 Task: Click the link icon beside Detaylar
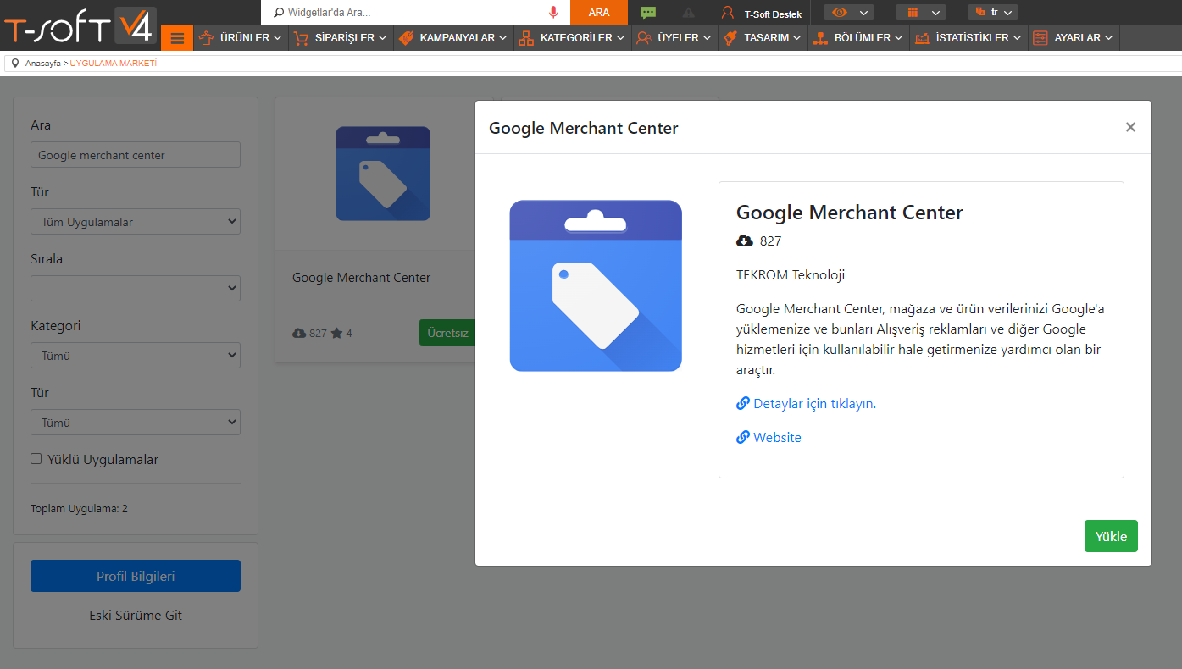pyautogui.click(x=743, y=403)
